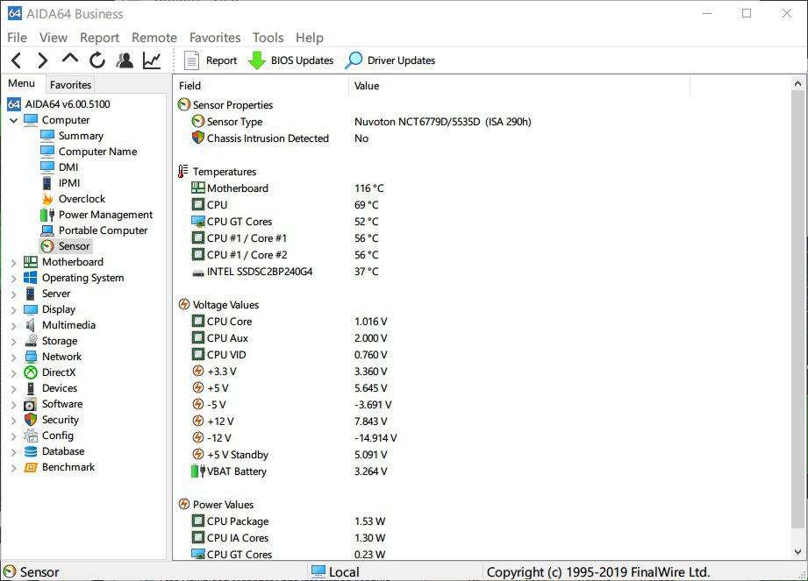
Task: Open the Tools menu
Action: click(268, 38)
